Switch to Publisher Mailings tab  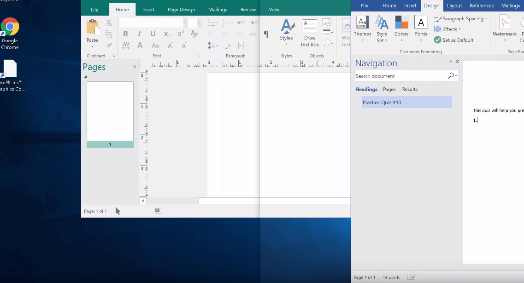pos(218,9)
